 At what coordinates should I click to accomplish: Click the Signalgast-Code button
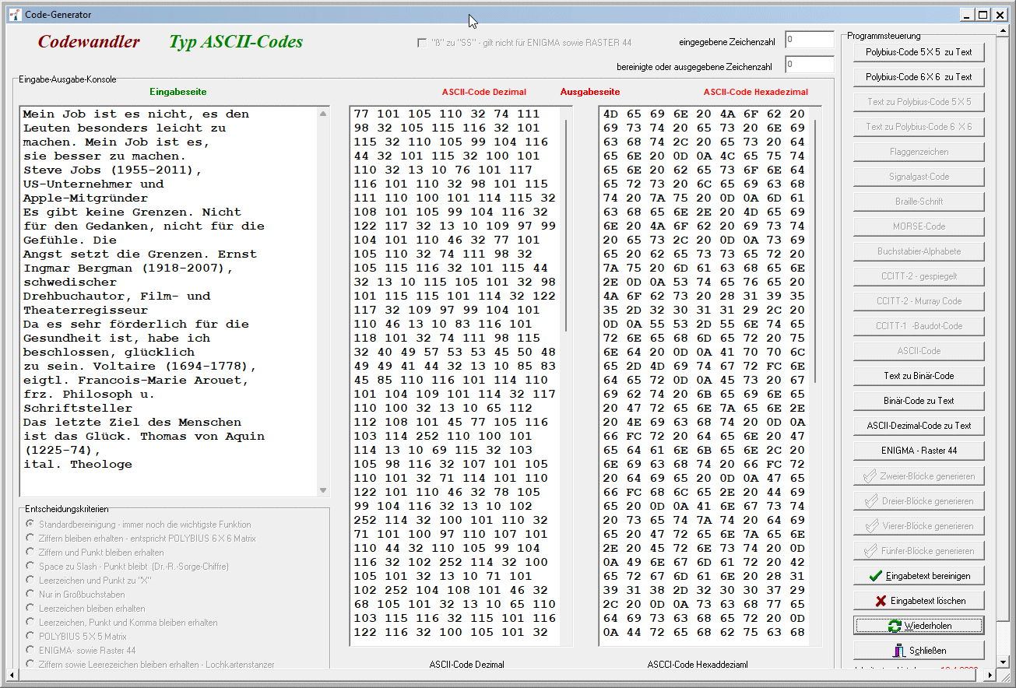(x=919, y=177)
